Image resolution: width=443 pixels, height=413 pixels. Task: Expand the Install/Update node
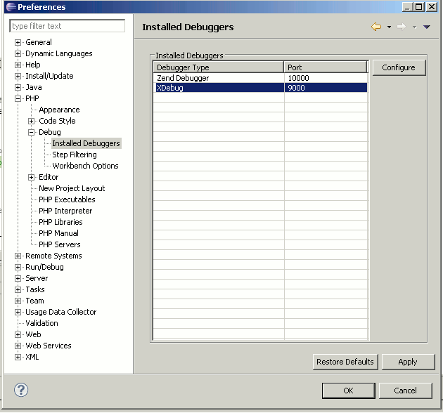click(x=18, y=77)
